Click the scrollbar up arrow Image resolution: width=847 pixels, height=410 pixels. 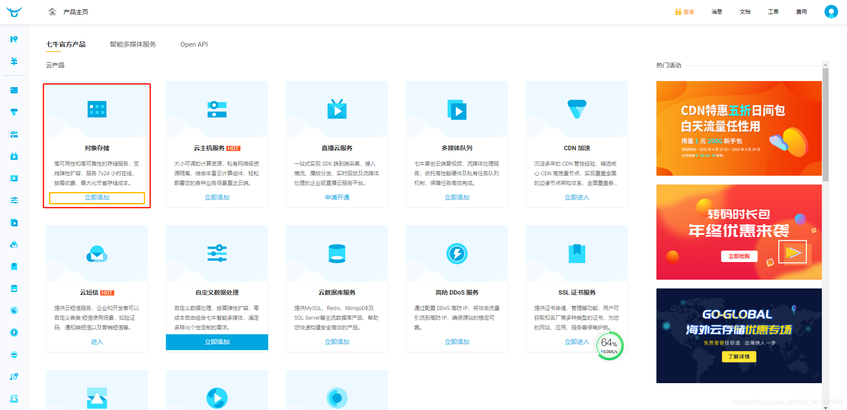click(825, 64)
